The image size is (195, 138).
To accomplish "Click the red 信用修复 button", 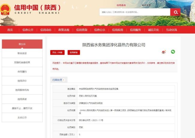I will coord(74,52).
